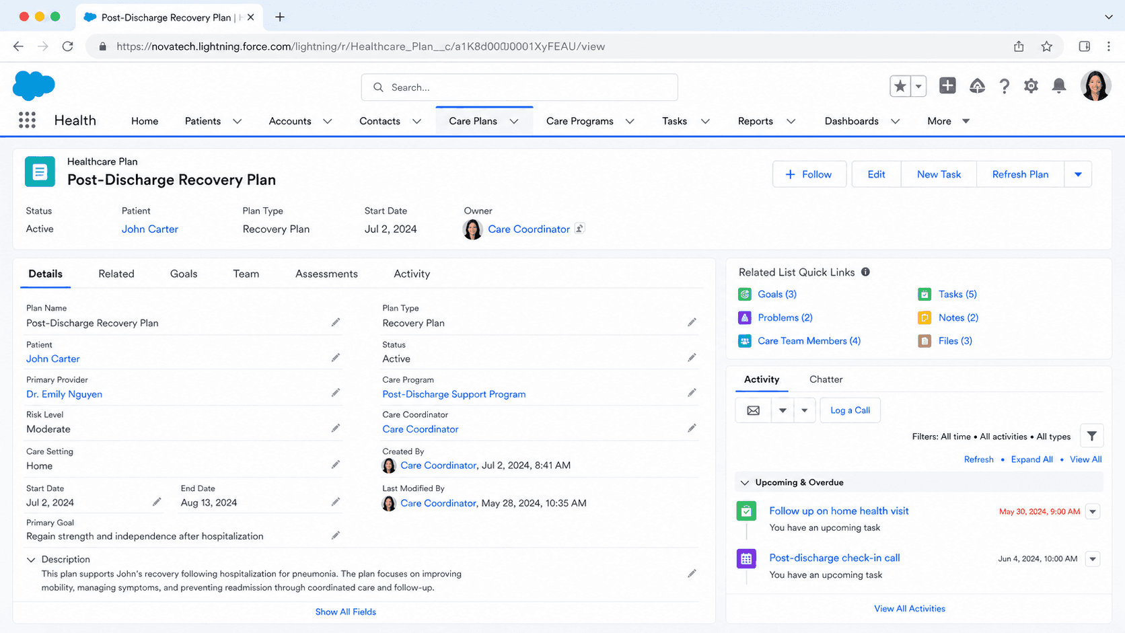Click the Log a Call button
The width and height of the screenshot is (1125, 633).
tap(850, 410)
